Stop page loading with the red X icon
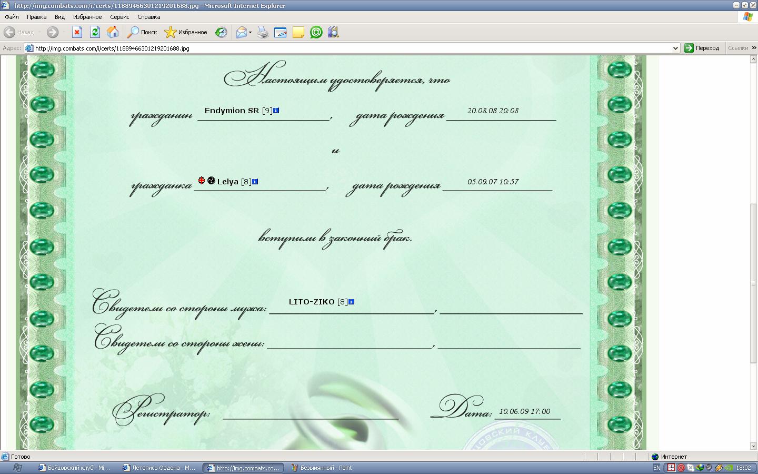 click(77, 32)
